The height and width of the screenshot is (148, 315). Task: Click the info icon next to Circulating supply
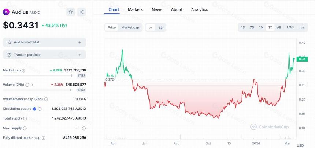tap(40, 109)
